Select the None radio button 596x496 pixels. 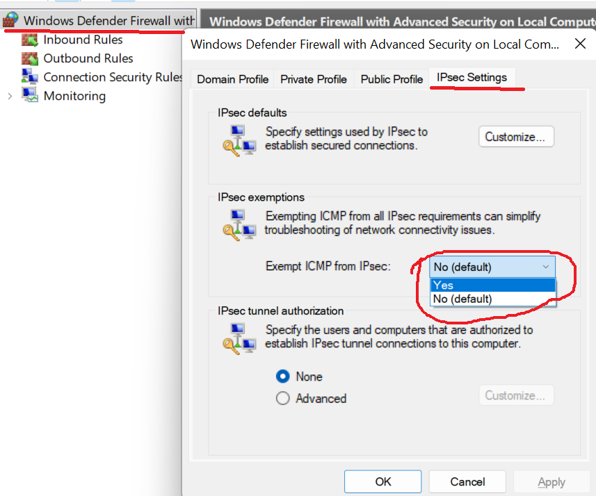point(284,377)
